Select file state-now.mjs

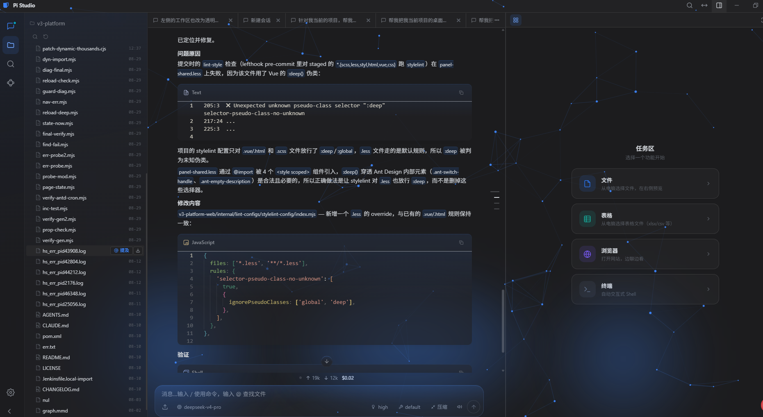pyautogui.click(x=84, y=123)
